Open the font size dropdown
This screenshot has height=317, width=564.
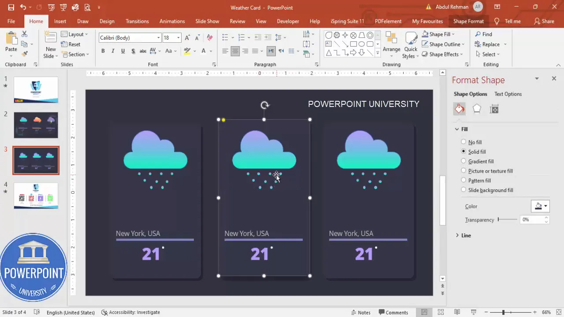178,38
